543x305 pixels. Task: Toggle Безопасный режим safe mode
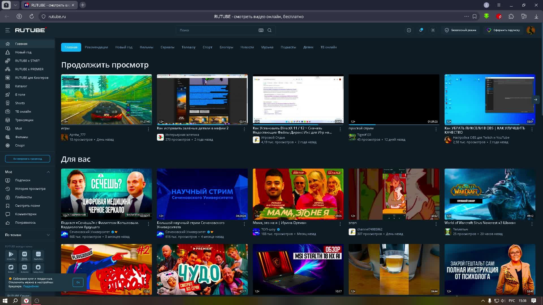460,30
